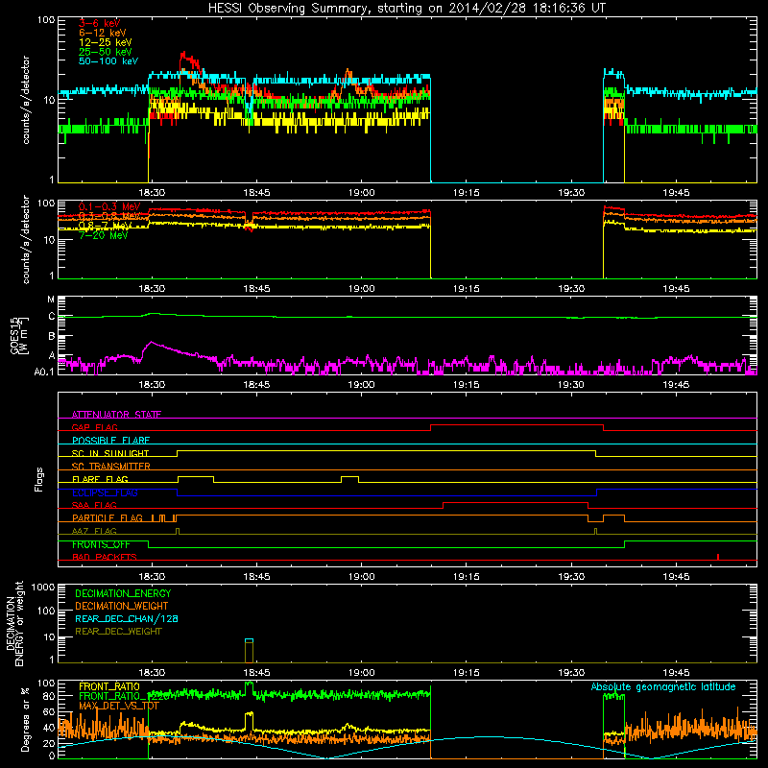
Task: Select the SC_IN_SUNLIGHT label
Action: [110, 453]
